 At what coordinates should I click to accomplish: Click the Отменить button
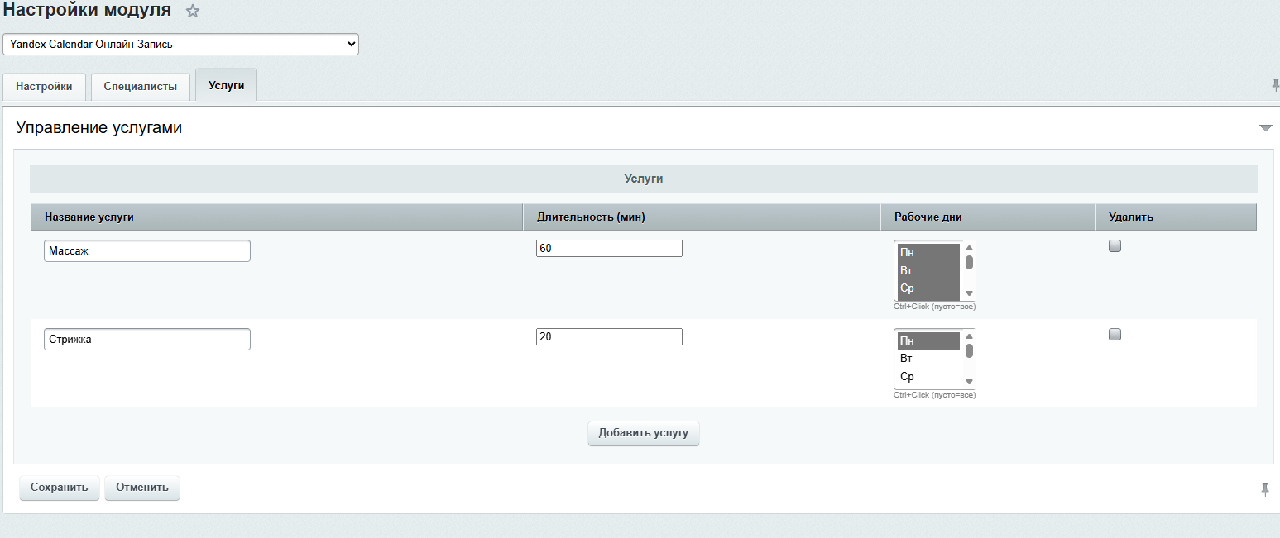pyautogui.click(x=142, y=488)
